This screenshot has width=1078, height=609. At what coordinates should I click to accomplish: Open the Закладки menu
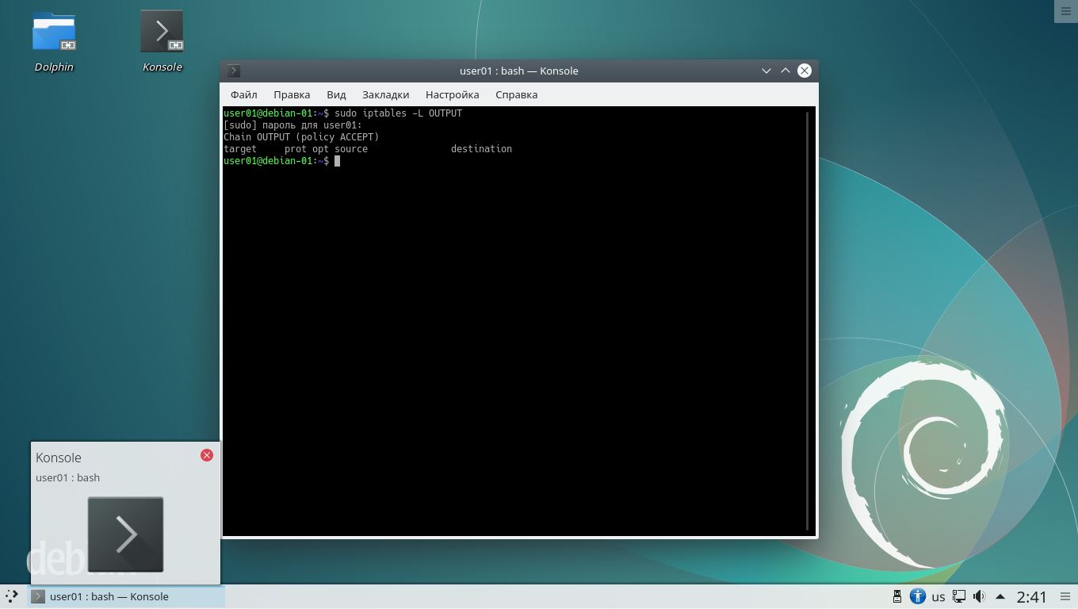[x=385, y=94]
